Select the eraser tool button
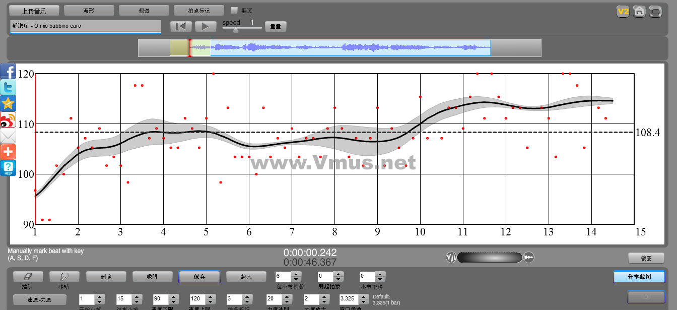The width and height of the screenshot is (677, 310). [28, 277]
